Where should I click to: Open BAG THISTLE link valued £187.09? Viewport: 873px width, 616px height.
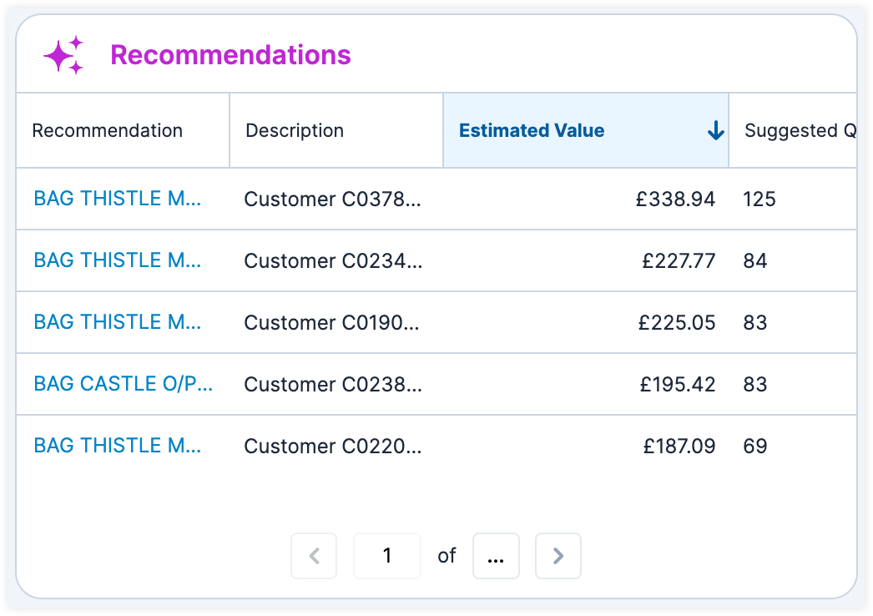(117, 446)
